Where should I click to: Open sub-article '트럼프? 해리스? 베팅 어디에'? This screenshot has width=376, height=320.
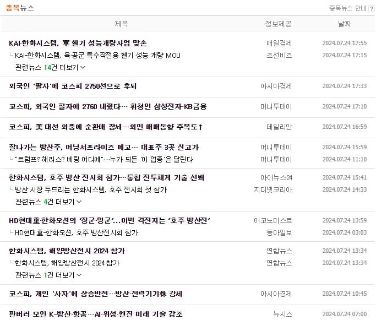[x=104, y=160]
